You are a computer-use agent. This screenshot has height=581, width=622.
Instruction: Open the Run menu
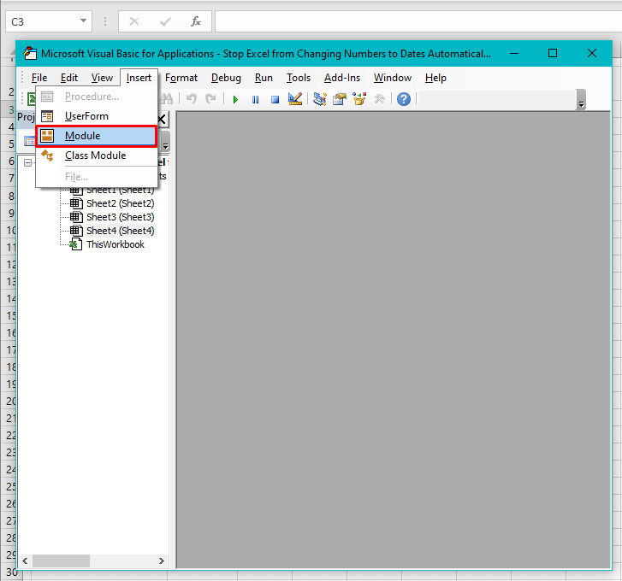point(264,78)
